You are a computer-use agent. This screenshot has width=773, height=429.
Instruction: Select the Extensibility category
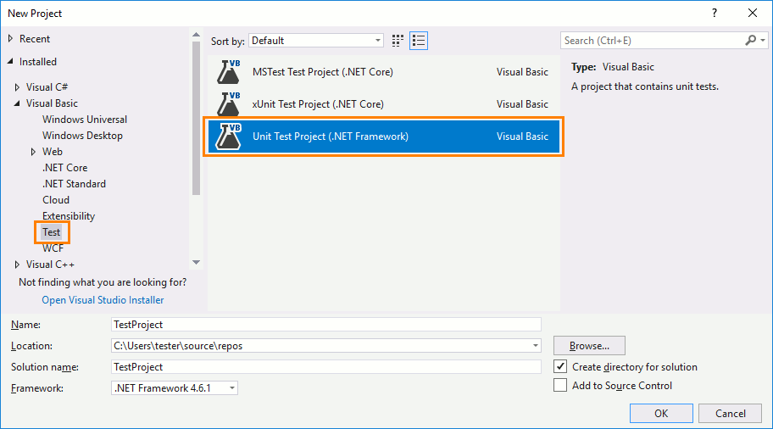pyautogui.click(x=69, y=216)
